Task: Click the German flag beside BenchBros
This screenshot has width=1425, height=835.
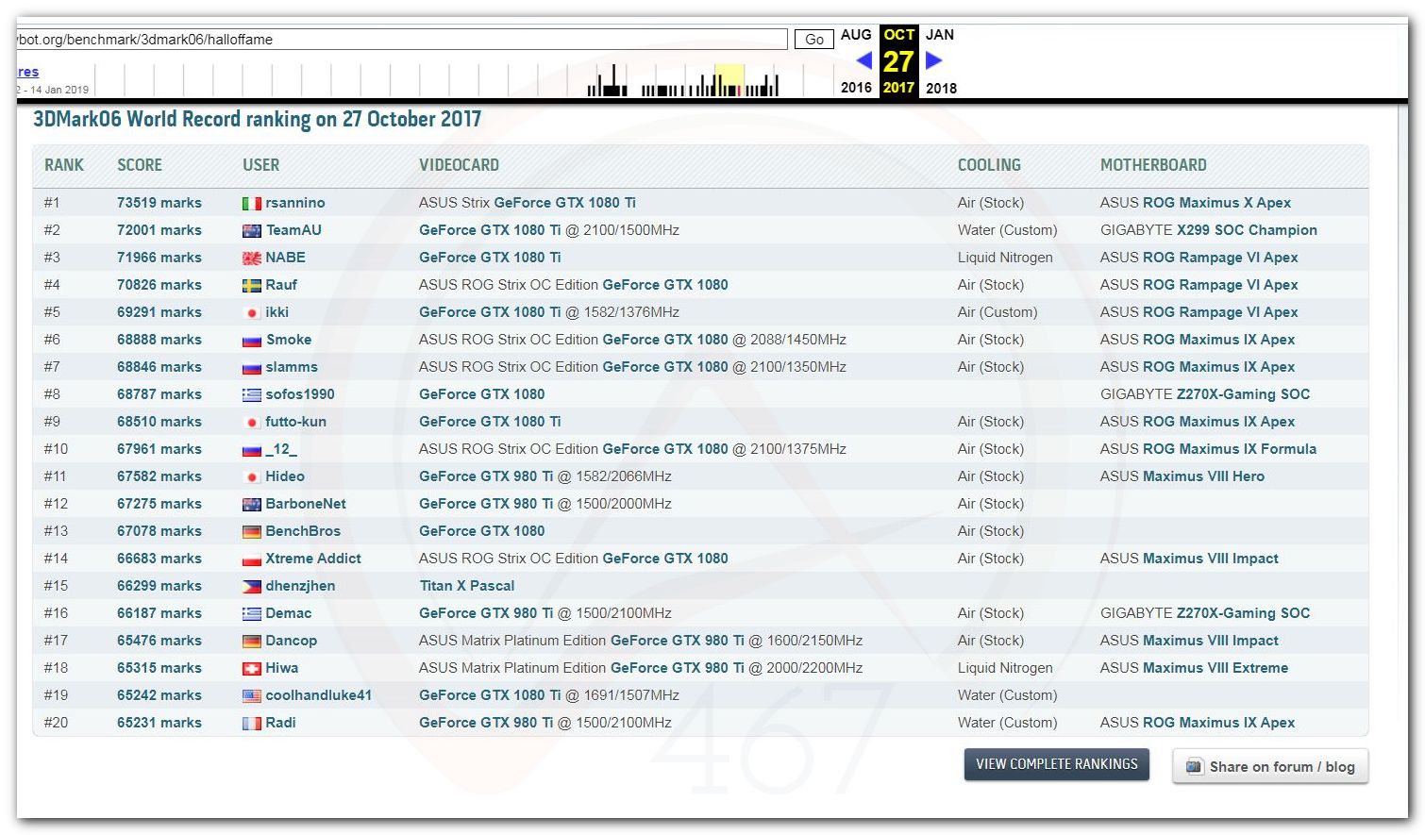Action: [251, 531]
